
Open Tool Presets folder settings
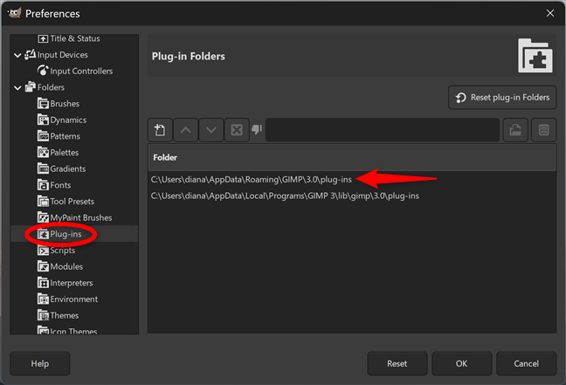coord(66,201)
